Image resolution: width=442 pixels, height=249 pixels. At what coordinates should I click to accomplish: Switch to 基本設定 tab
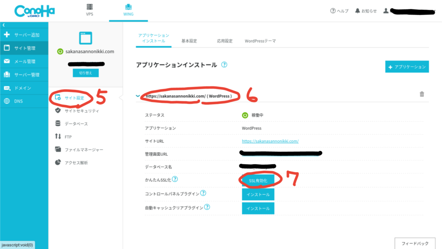[x=189, y=41]
